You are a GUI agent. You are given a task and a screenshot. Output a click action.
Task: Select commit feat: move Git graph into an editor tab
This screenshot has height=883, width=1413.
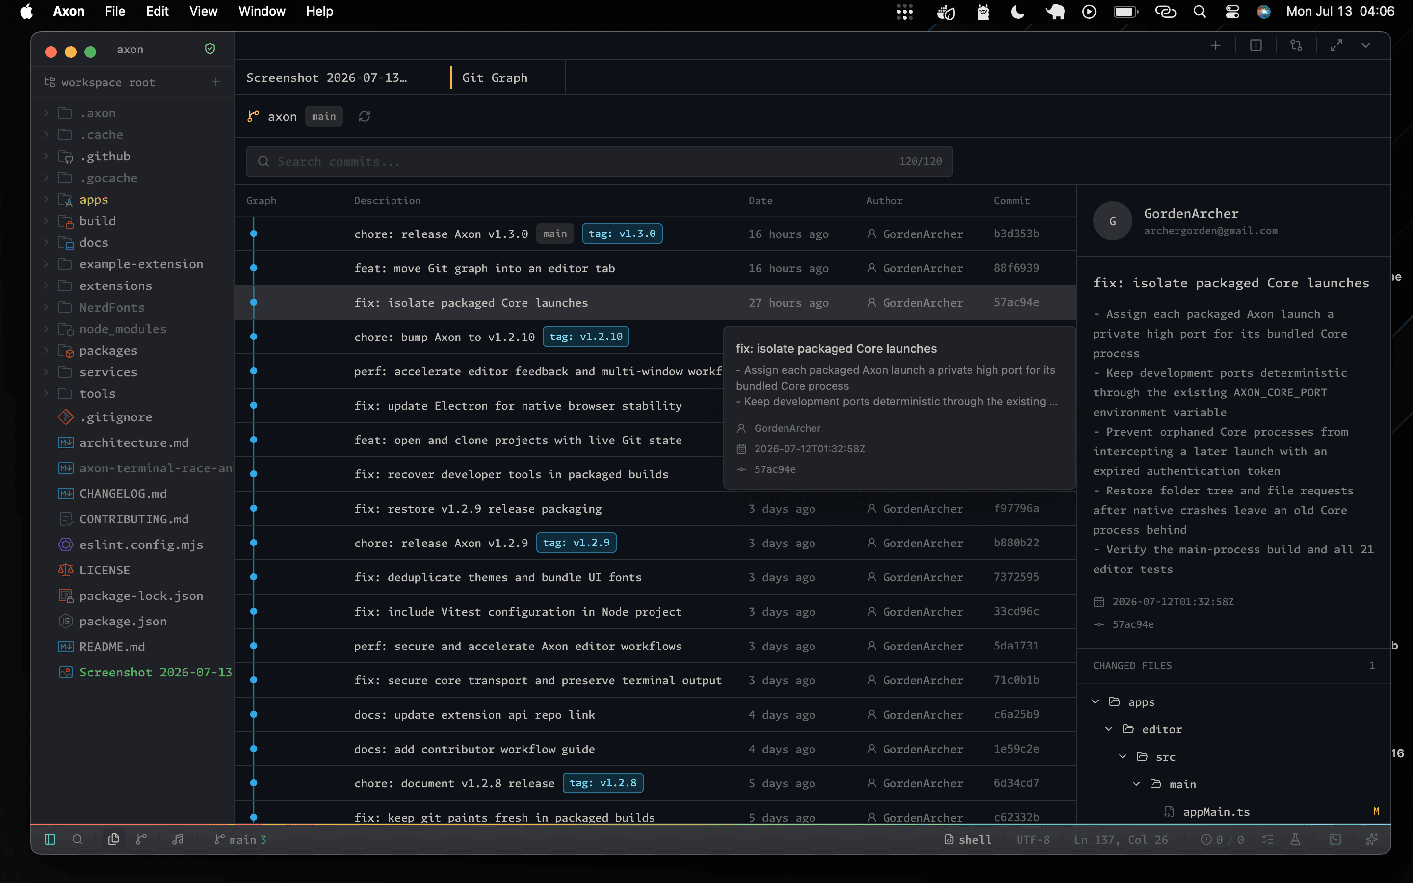655,268
